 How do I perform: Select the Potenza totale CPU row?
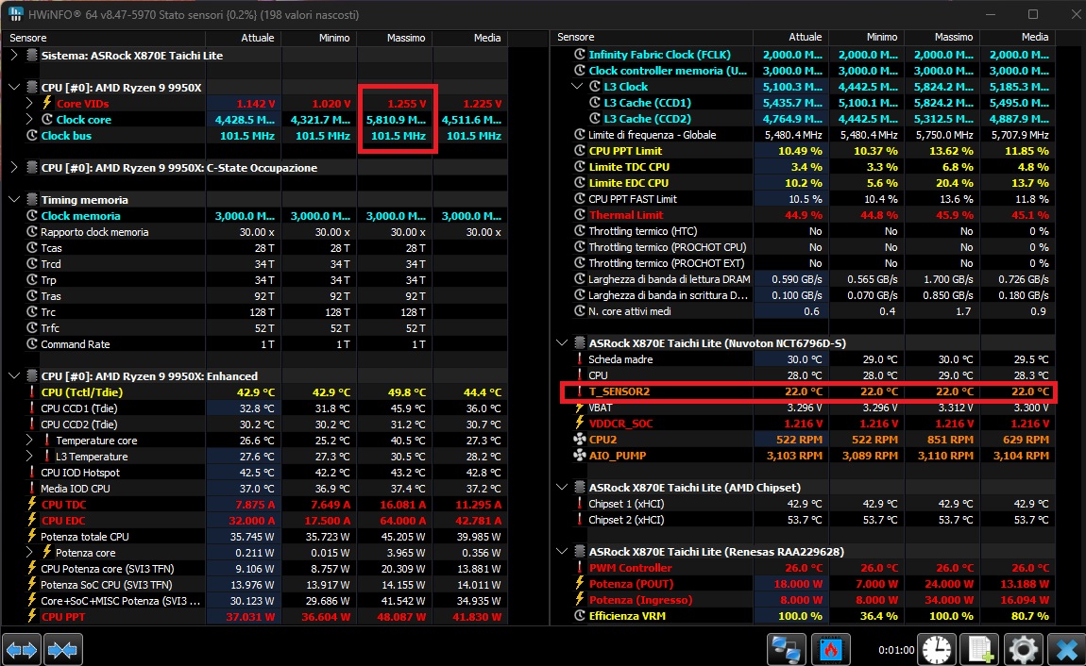click(254, 536)
